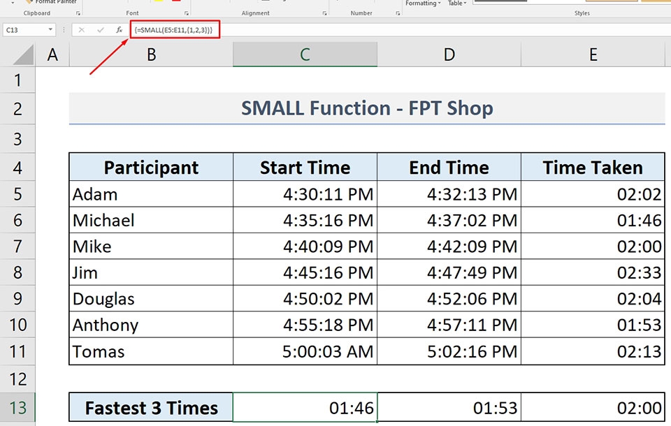Screen dimensions: 671x426
Task: Click Douglas's time taken '02:04'
Action: [x=593, y=298]
